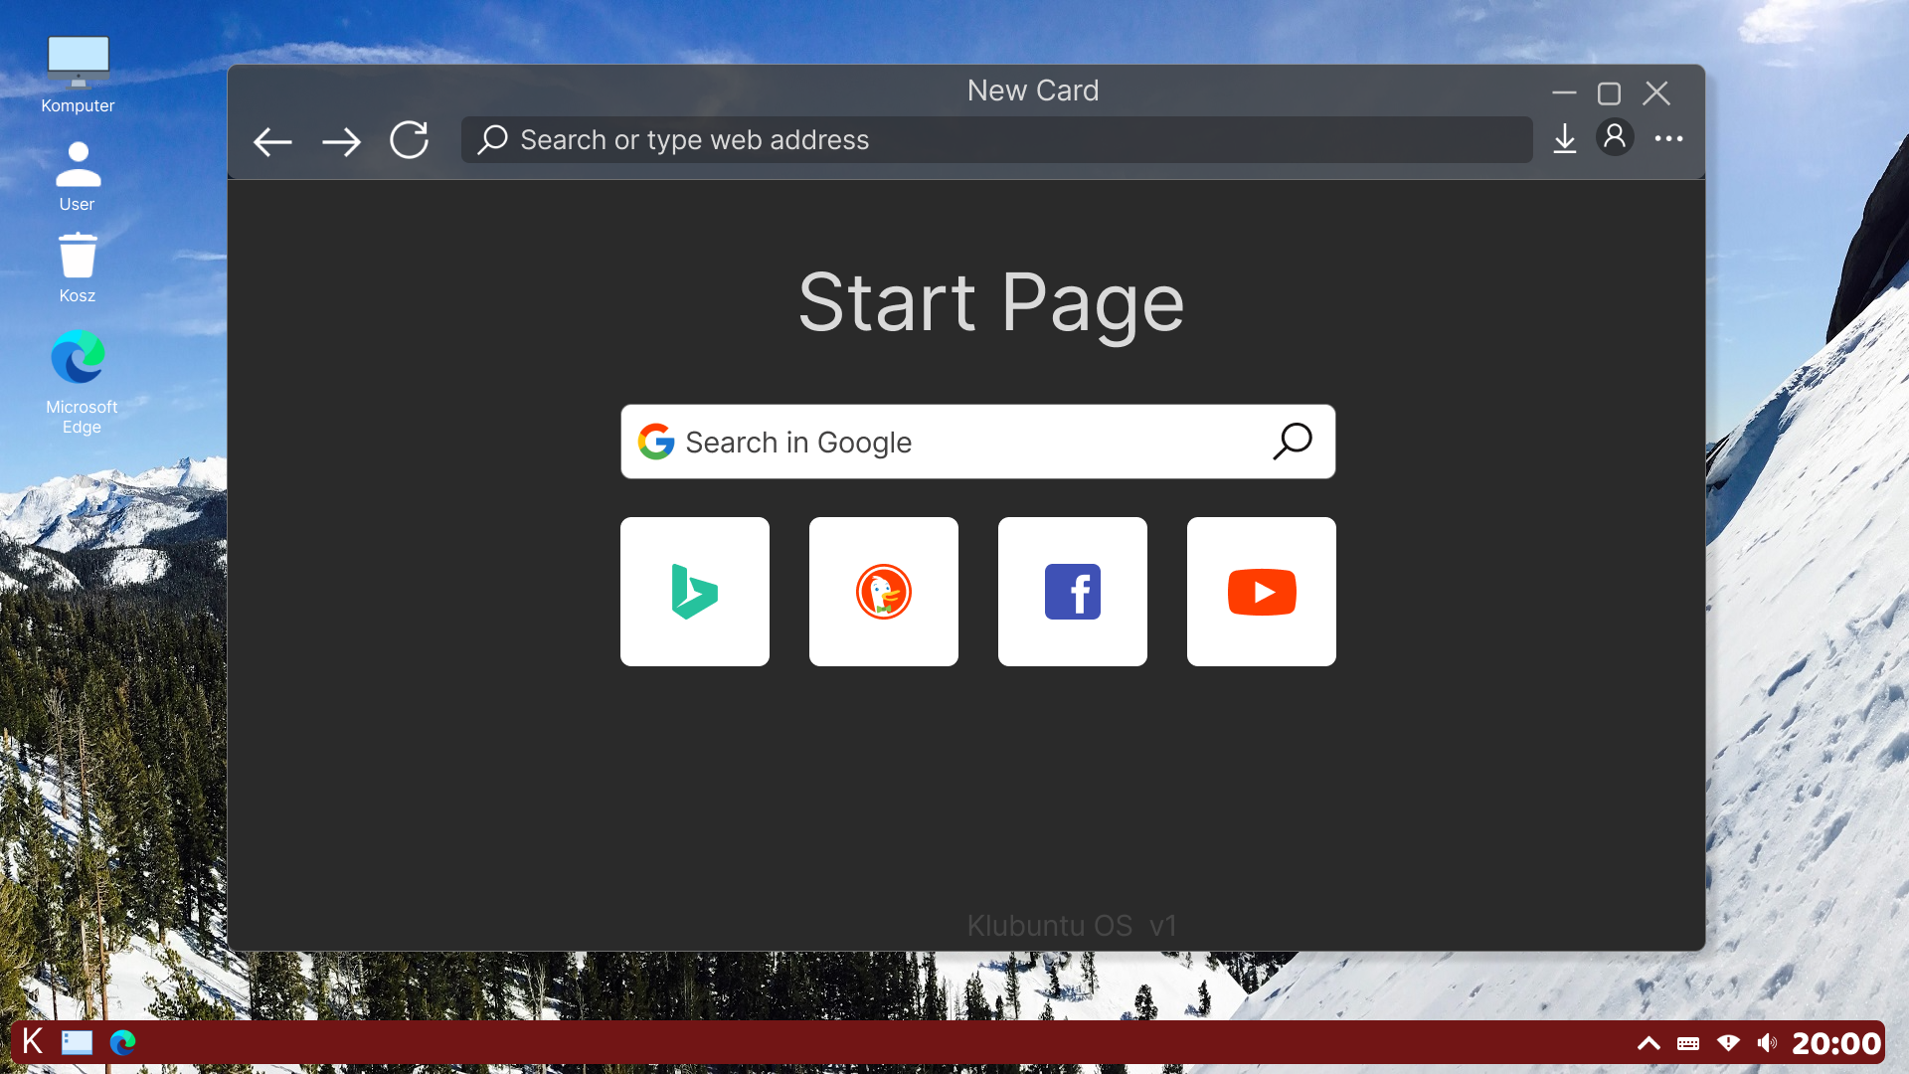Screen dimensions: 1909x1074
Task: Click the magnifier icon in the address bar
Action: [x=492, y=139]
